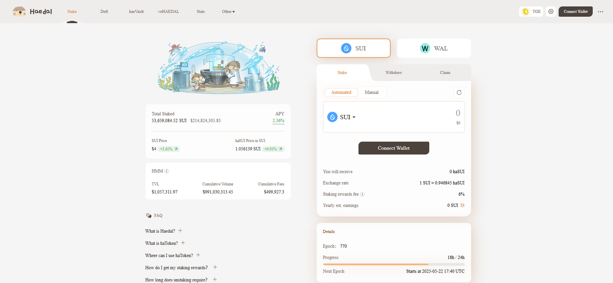Click Connect Wallet in the header
The height and width of the screenshot is (283, 613).
click(x=576, y=11)
